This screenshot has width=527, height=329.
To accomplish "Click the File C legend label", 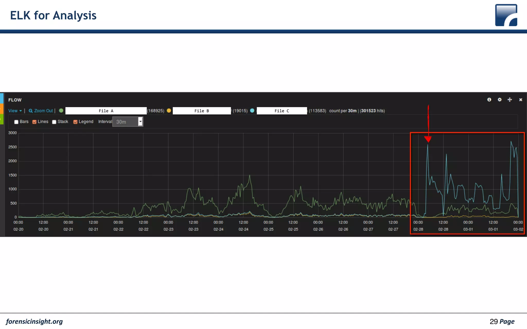I will click(x=282, y=111).
